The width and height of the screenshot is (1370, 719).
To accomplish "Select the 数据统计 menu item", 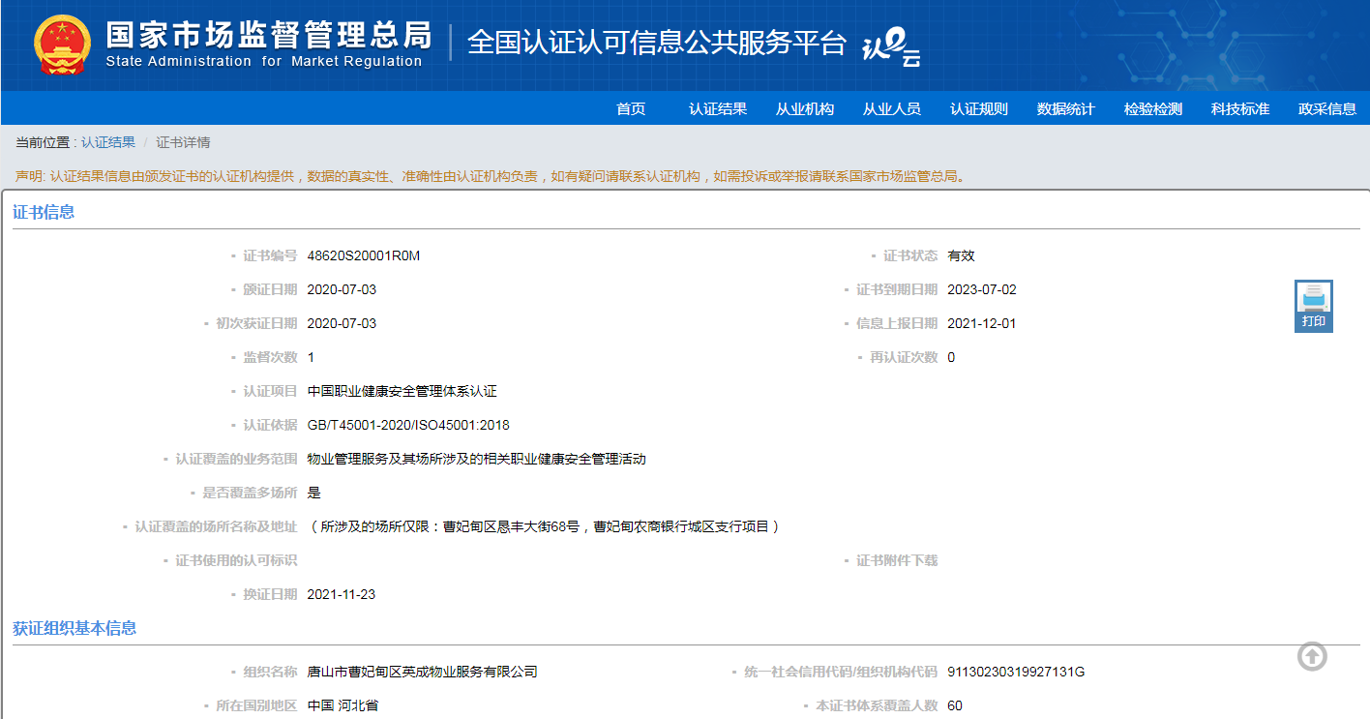I will (1066, 108).
